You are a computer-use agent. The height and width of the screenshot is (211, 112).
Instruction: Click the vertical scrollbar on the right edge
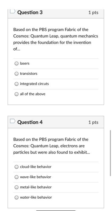(110, 153)
